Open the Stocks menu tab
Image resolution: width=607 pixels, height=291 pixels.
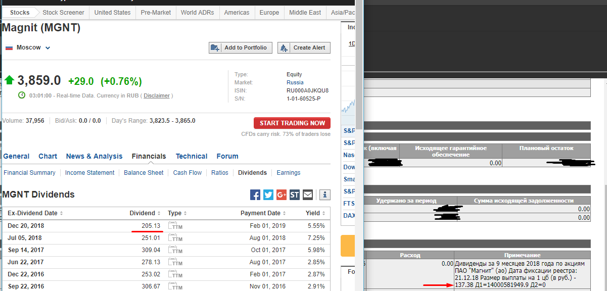tap(20, 12)
